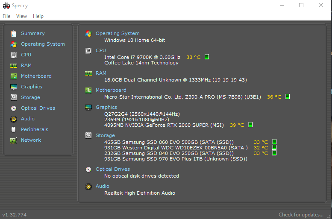332x219 pixels.
Task: Click the Speccy application icon in title bar
Action: click(6, 5)
